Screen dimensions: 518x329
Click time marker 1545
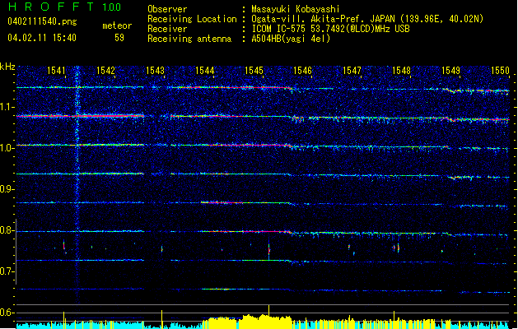(254, 70)
